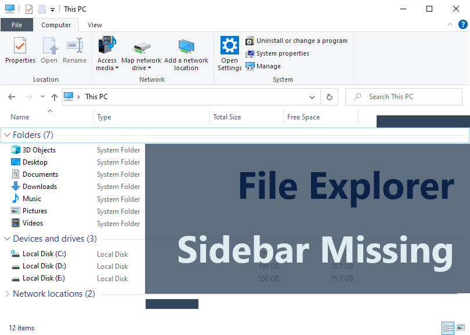
Task: Refresh This PC view
Action: click(330, 97)
